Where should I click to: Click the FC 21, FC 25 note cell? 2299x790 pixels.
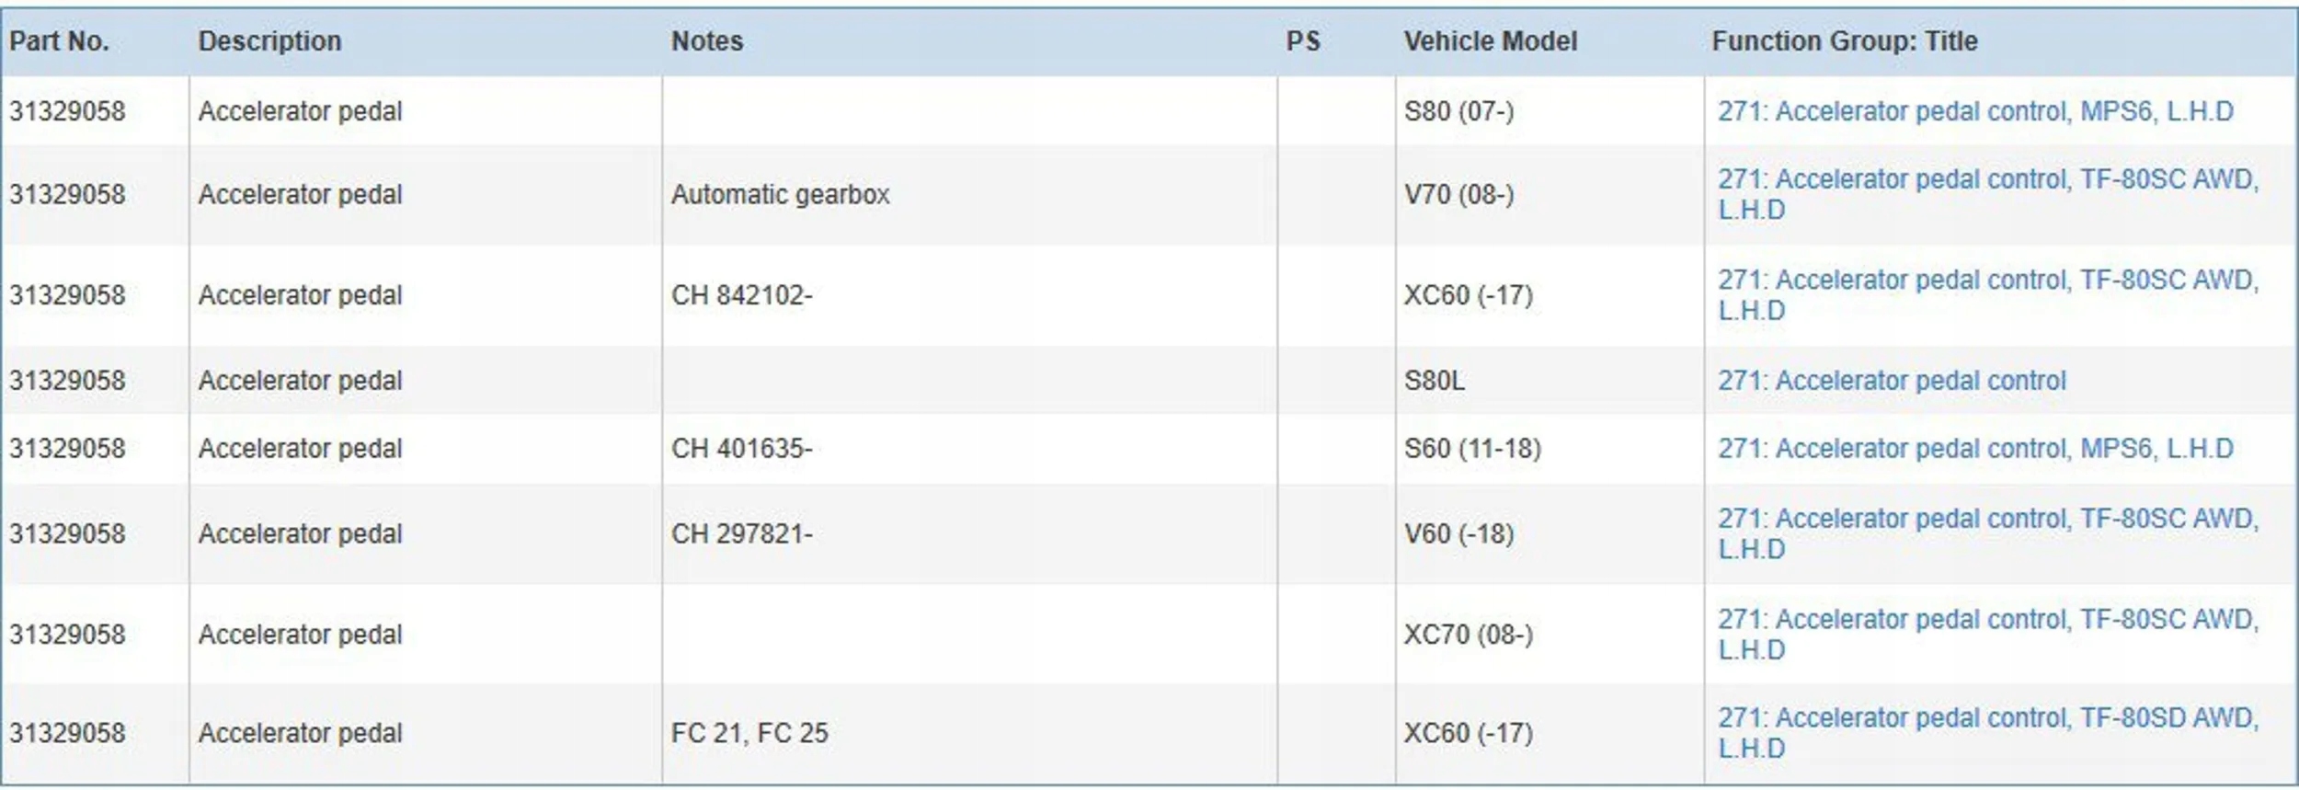(749, 733)
